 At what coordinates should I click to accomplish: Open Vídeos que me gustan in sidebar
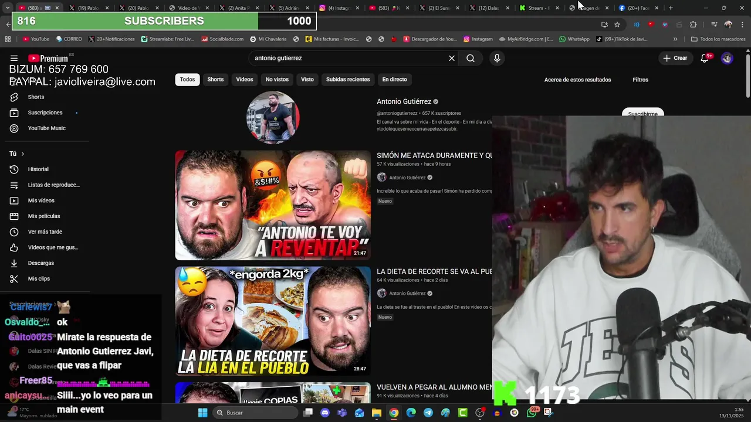pos(53,247)
